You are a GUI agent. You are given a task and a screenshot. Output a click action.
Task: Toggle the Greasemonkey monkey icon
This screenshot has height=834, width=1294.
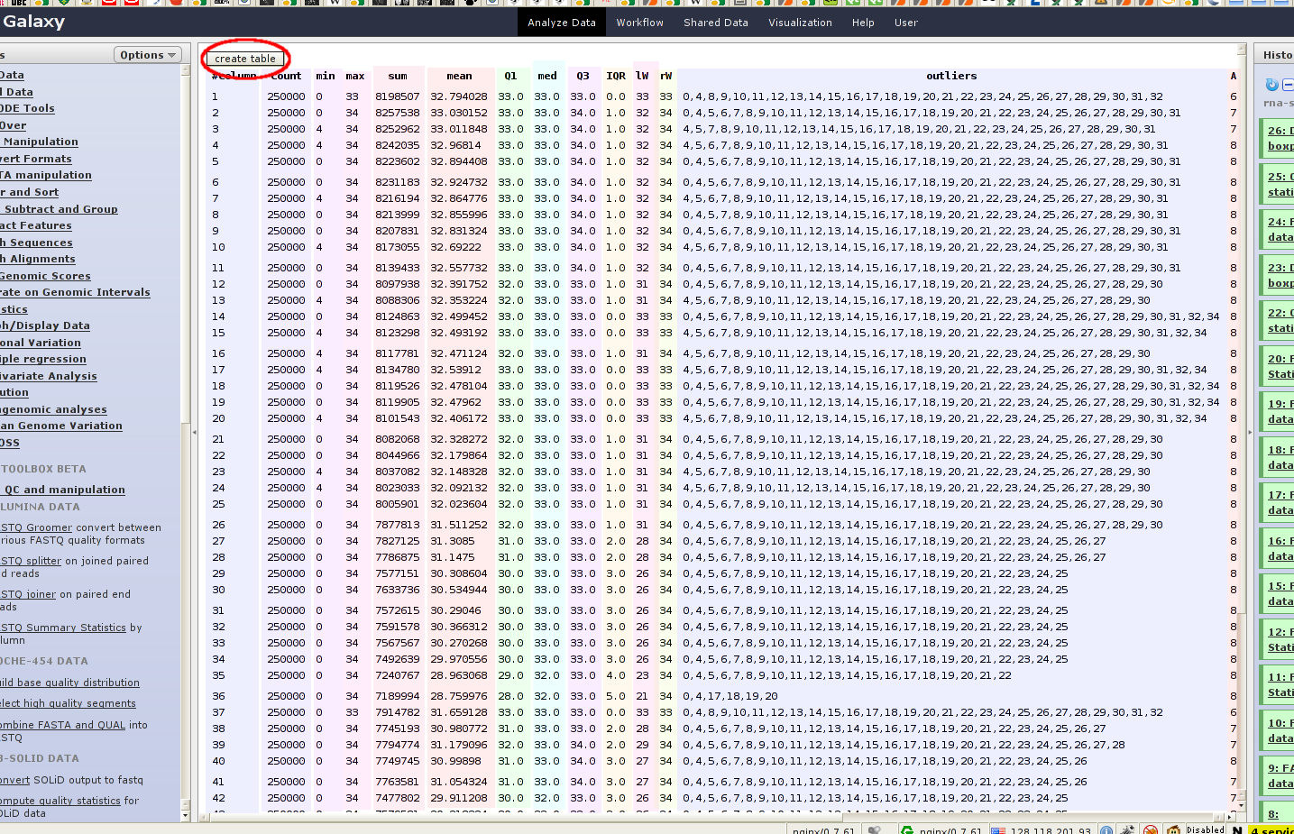[x=1173, y=829]
